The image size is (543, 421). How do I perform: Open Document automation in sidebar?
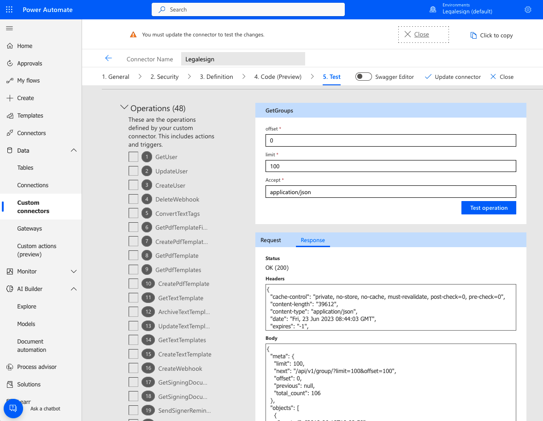pos(31,346)
